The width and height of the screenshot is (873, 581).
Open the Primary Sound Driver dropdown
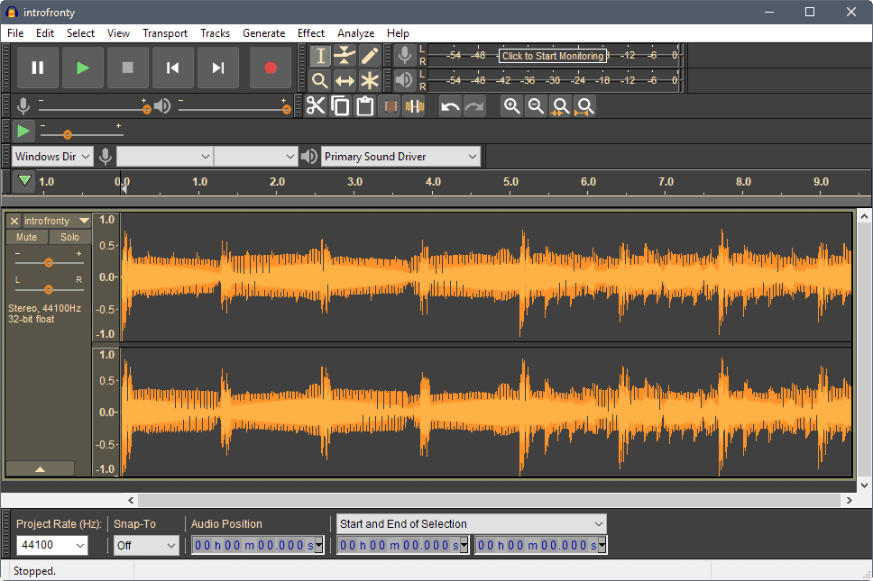pyautogui.click(x=400, y=157)
